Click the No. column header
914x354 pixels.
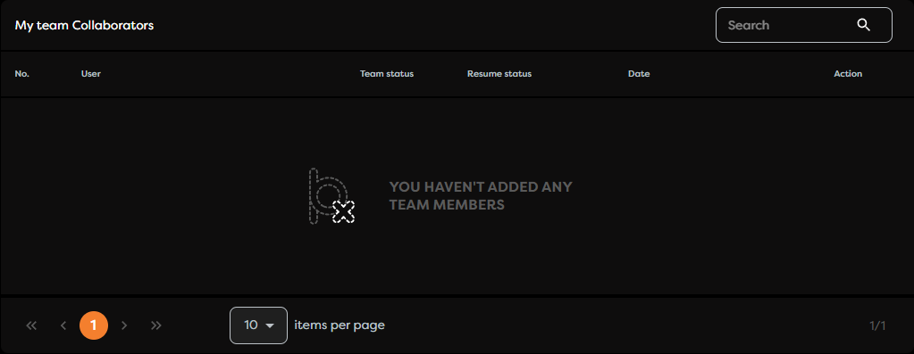point(22,74)
